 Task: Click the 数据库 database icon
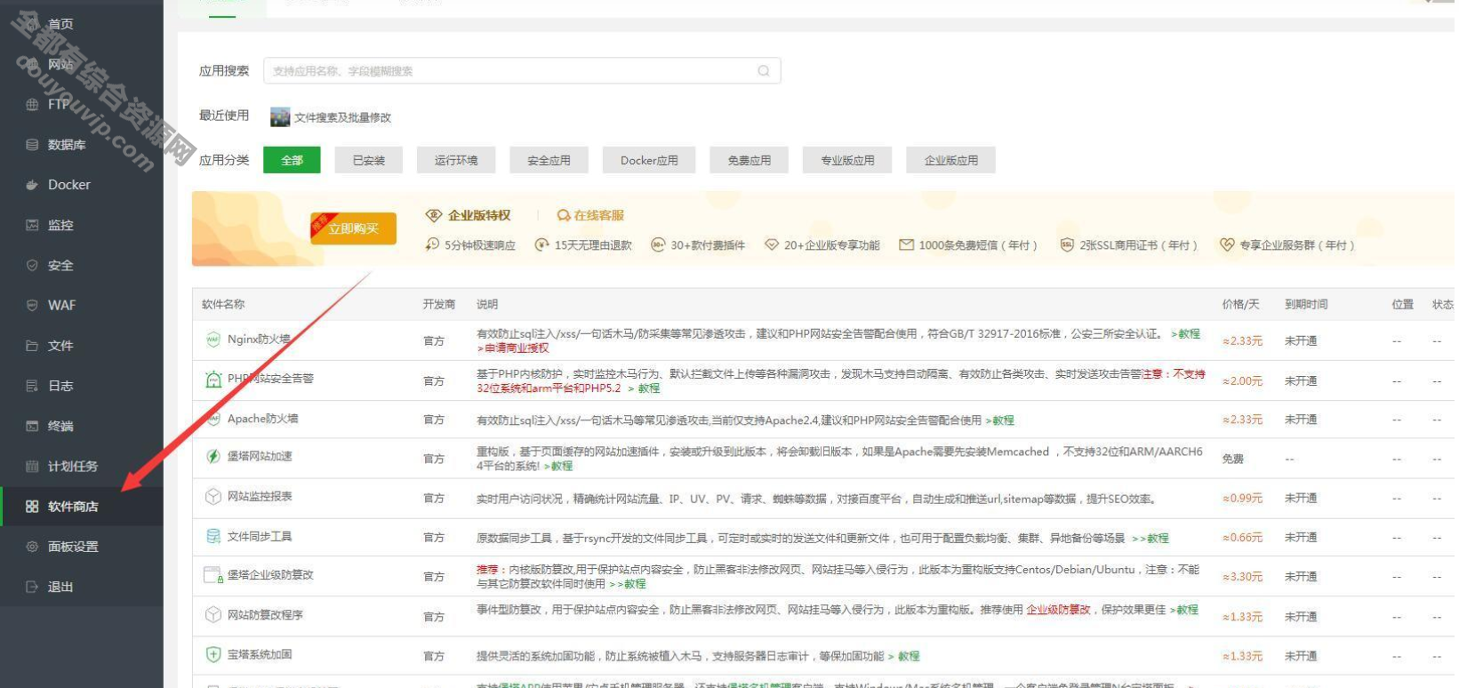click(32, 144)
